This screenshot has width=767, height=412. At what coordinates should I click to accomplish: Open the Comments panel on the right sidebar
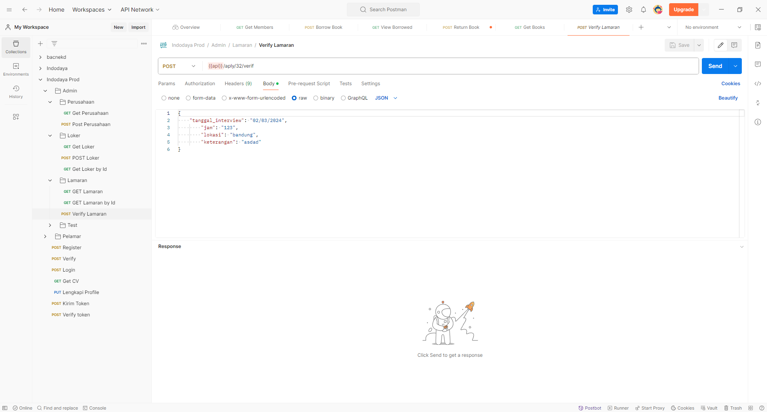click(x=758, y=64)
